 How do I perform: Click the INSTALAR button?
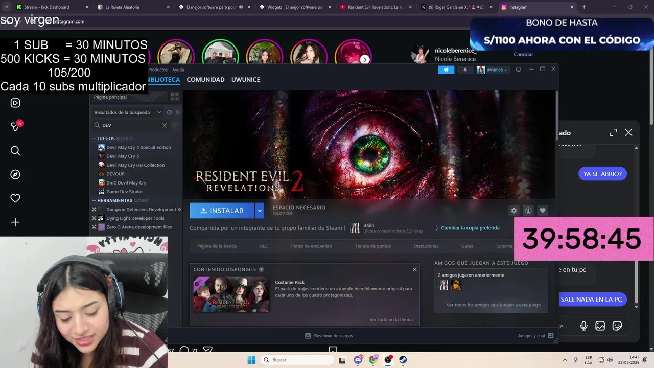tap(222, 211)
